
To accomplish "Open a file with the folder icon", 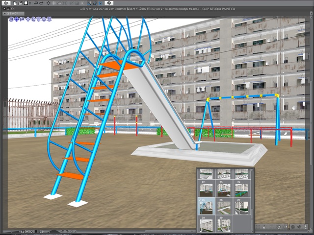I will pyautogui.click(x=21, y=3).
